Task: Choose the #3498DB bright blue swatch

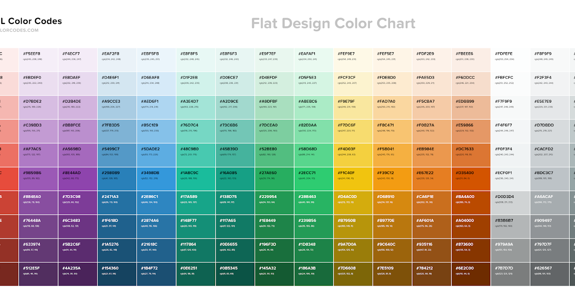Action: [156, 179]
